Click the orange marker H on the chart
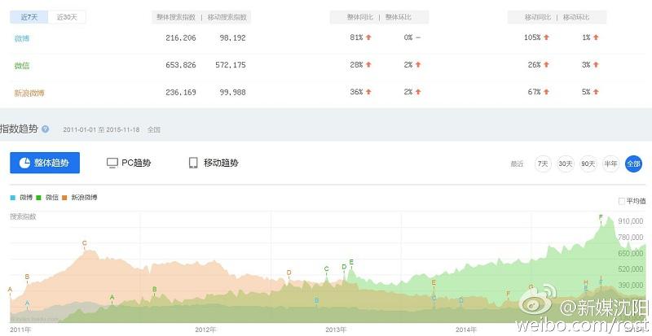The height and width of the screenshot is (336, 652). pyautogui.click(x=586, y=282)
